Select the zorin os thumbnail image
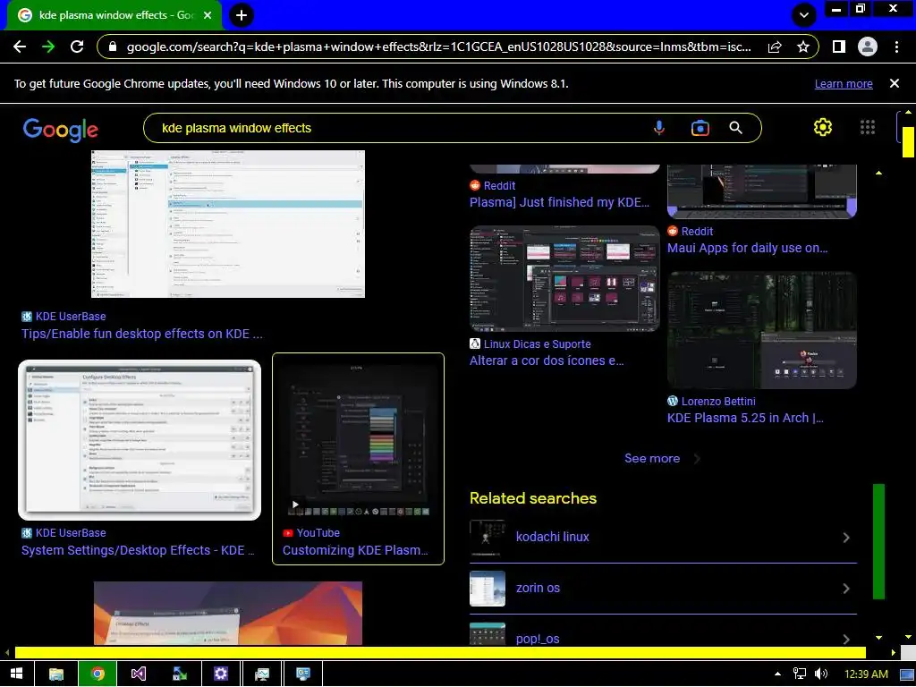The height and width of the screenshot is (687, 916). [488, 589]
